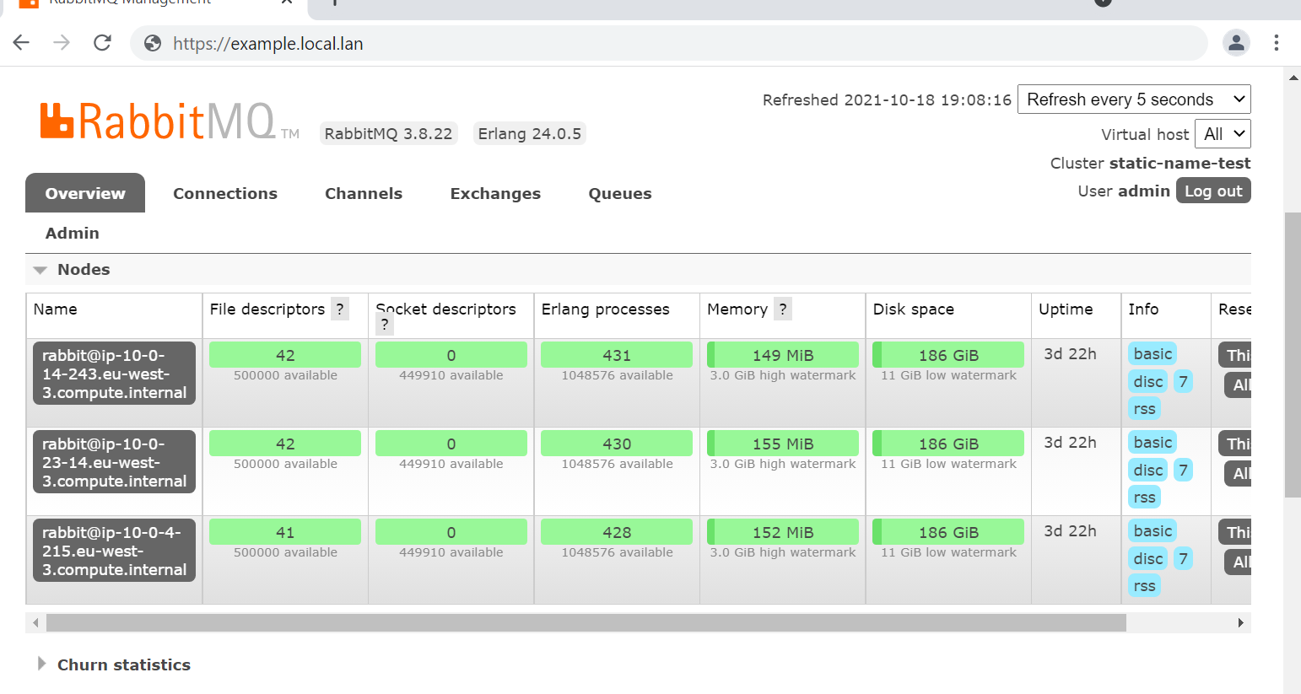
Task: Click the 152 MiB memory bar
Action: (x=783, y=532)
